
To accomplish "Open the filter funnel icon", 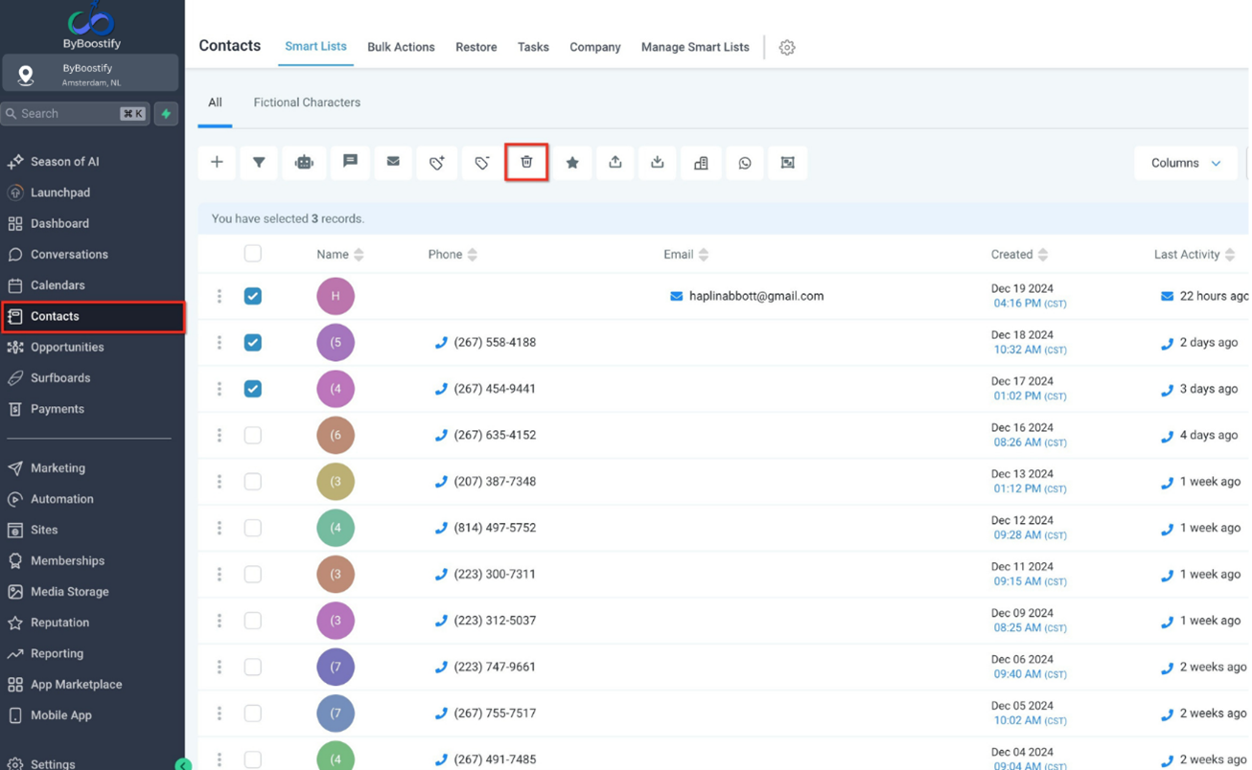I will pyautogui.click(x=259, y=163).
